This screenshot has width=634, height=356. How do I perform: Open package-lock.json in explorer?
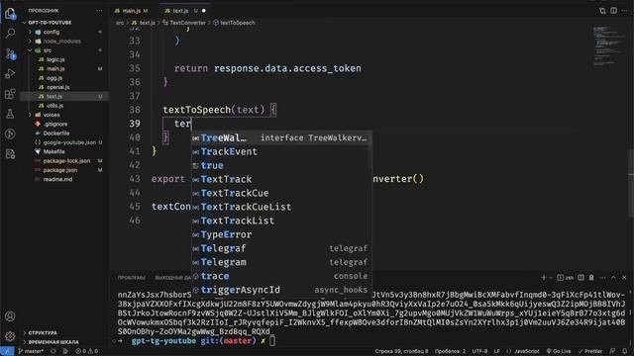point(66,160)
